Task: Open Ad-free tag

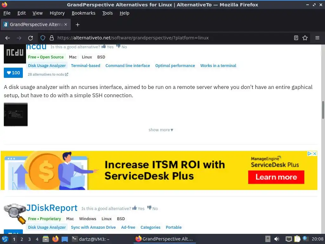Action: pyautogui.click(x=128, y=227)
